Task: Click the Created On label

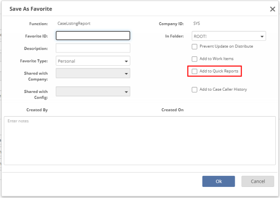Action: 172,110
